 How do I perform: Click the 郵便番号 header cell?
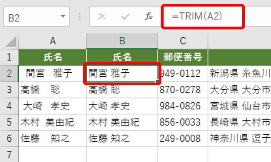[x=183, y=57]
